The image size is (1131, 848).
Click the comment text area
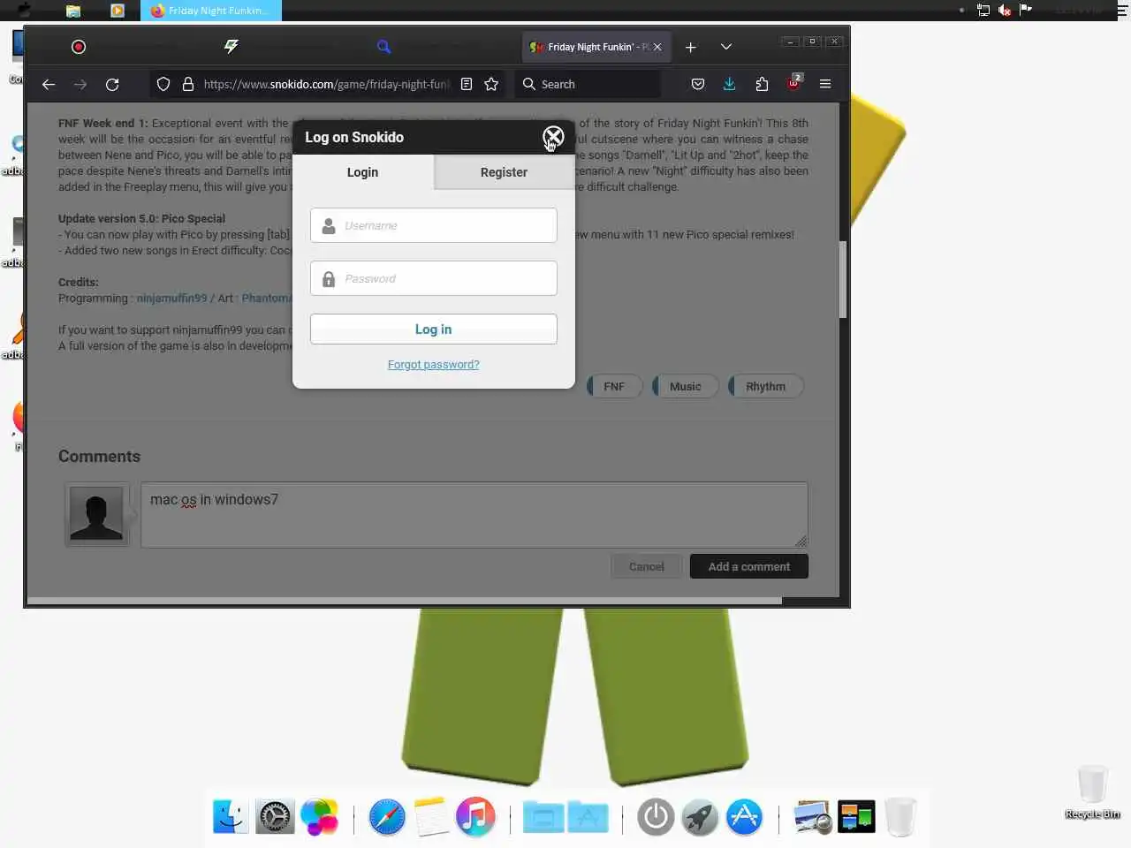(474, 515)
